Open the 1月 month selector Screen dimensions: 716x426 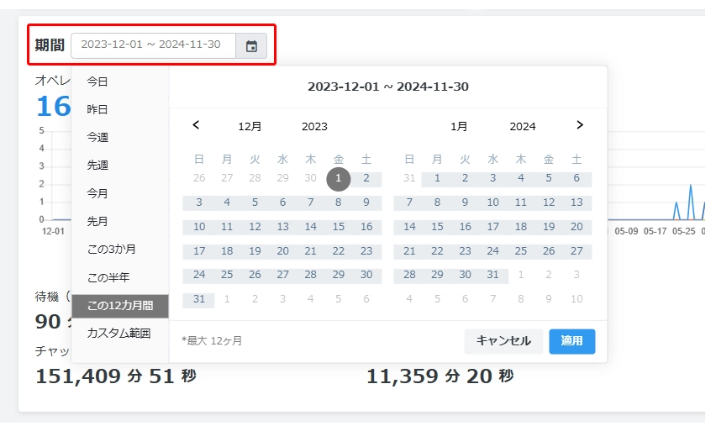tap(459, 127)
